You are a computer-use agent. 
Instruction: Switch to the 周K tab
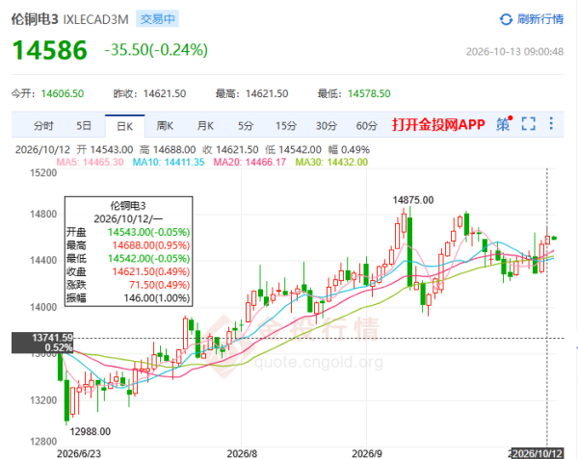(x=165, y=126)
